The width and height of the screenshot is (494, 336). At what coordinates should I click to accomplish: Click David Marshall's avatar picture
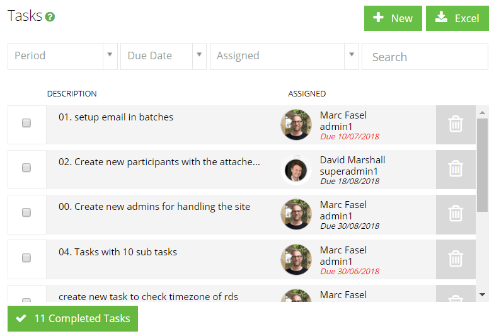tap(296, 170)
